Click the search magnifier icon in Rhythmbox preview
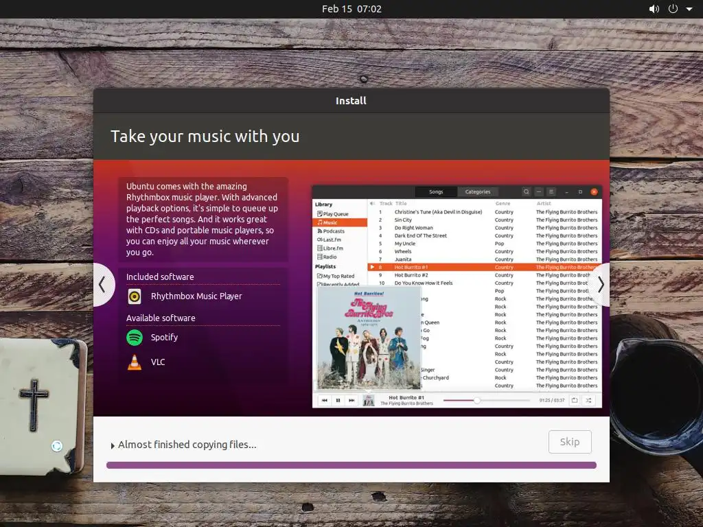Image resolution: width=703 pixels, height=527 pixels. 527,192
